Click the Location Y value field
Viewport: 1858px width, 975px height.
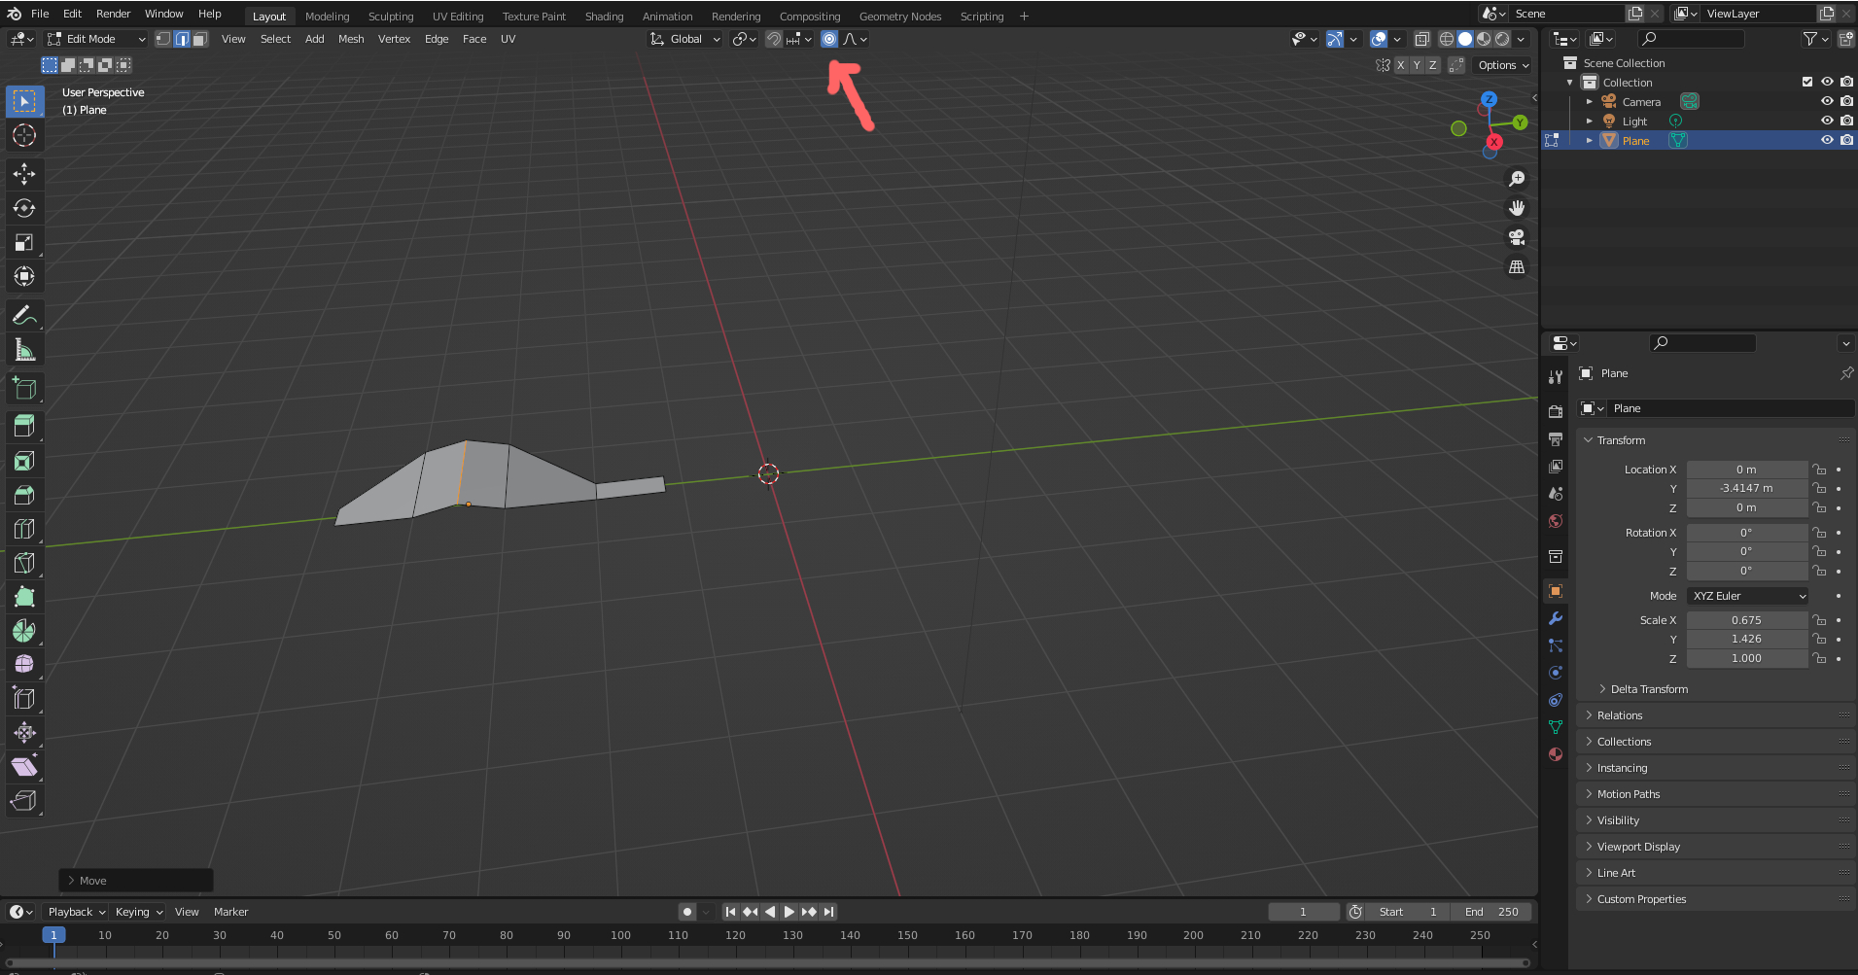pos(1746,488)
